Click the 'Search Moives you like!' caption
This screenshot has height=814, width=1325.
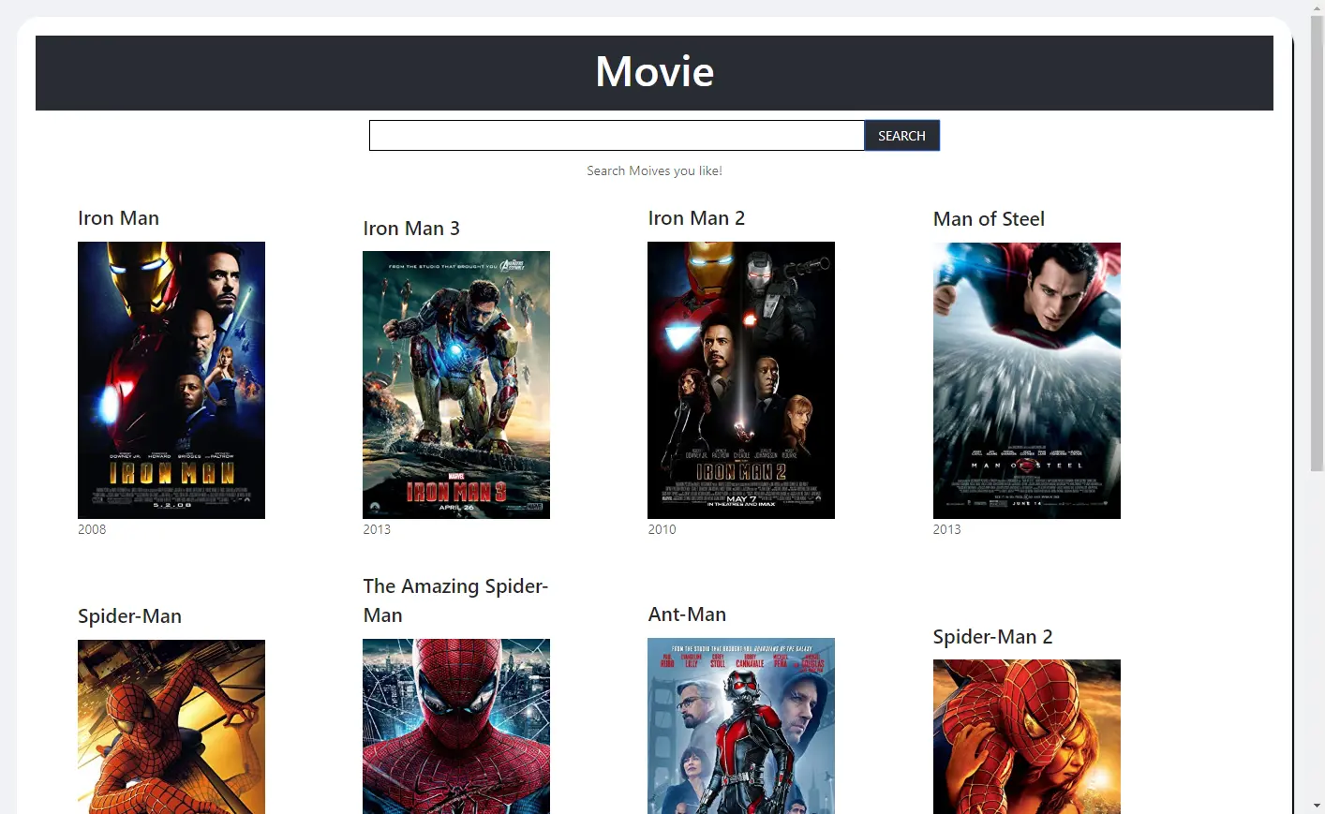coord(654,170)
